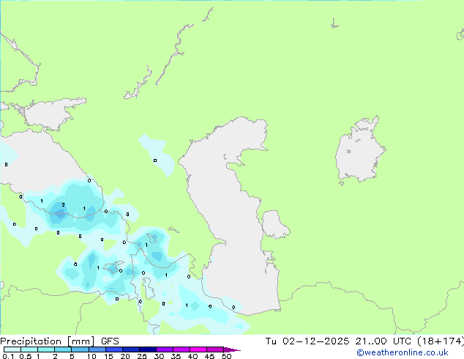Click the Sea of Azov on the map
This screenshot has height=359, width=464.
pos(50,114)
